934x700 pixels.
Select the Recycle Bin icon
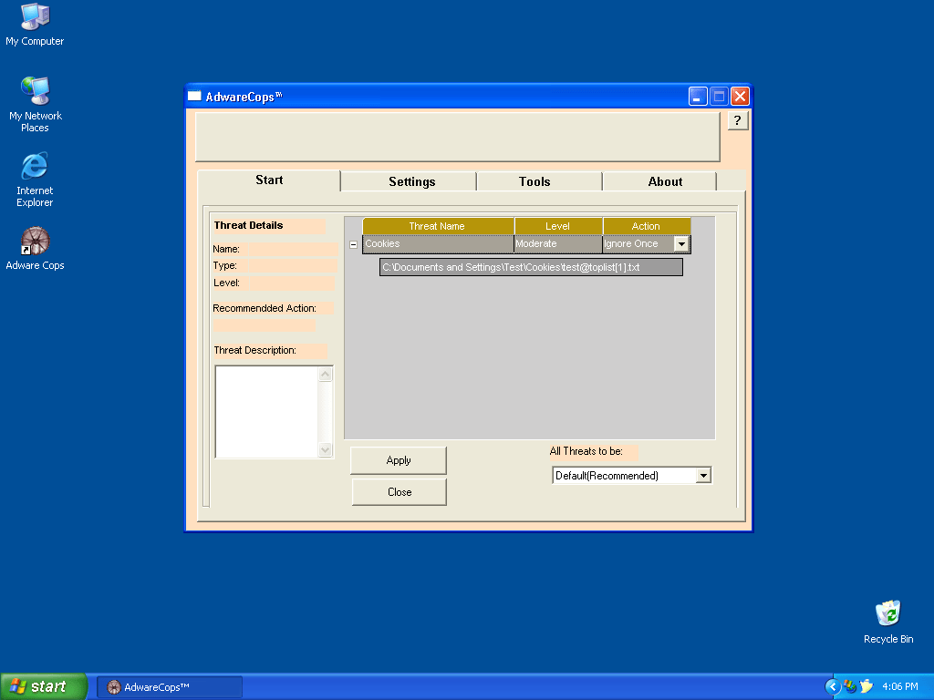point(887,614)
